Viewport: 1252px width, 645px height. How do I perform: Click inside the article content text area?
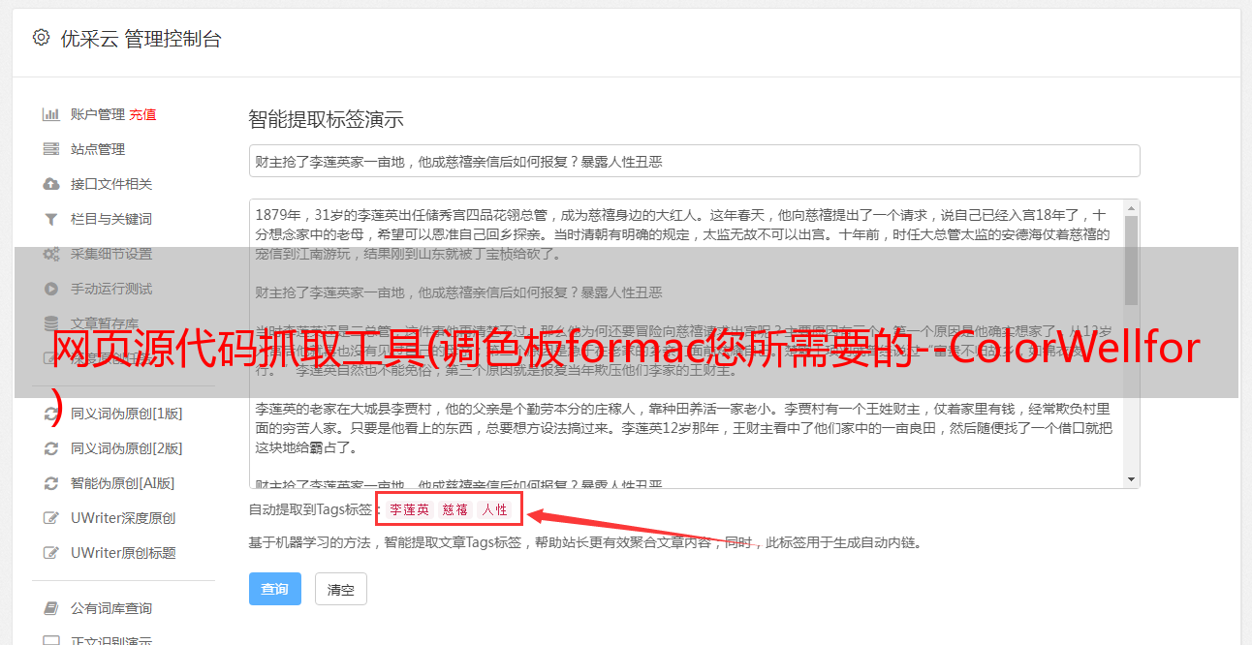click(x=686, y=344)
